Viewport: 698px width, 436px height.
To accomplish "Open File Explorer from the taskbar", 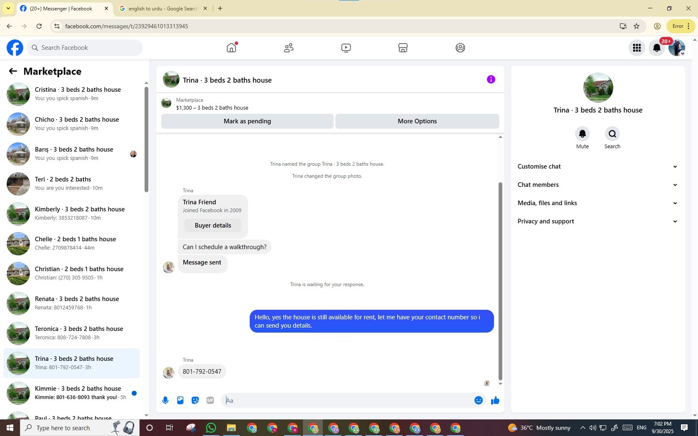I will pyautogui.click(x=231, y=428).
